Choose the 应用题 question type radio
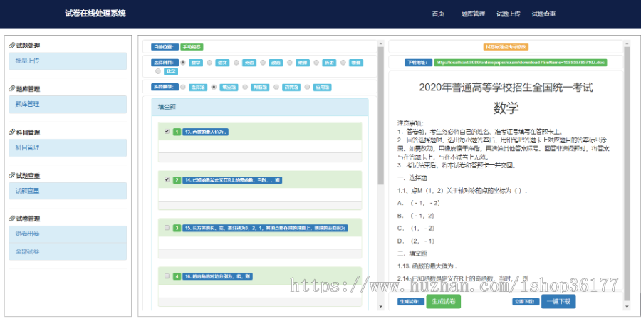This screenshot has height=319, width=641. (307, 87)
